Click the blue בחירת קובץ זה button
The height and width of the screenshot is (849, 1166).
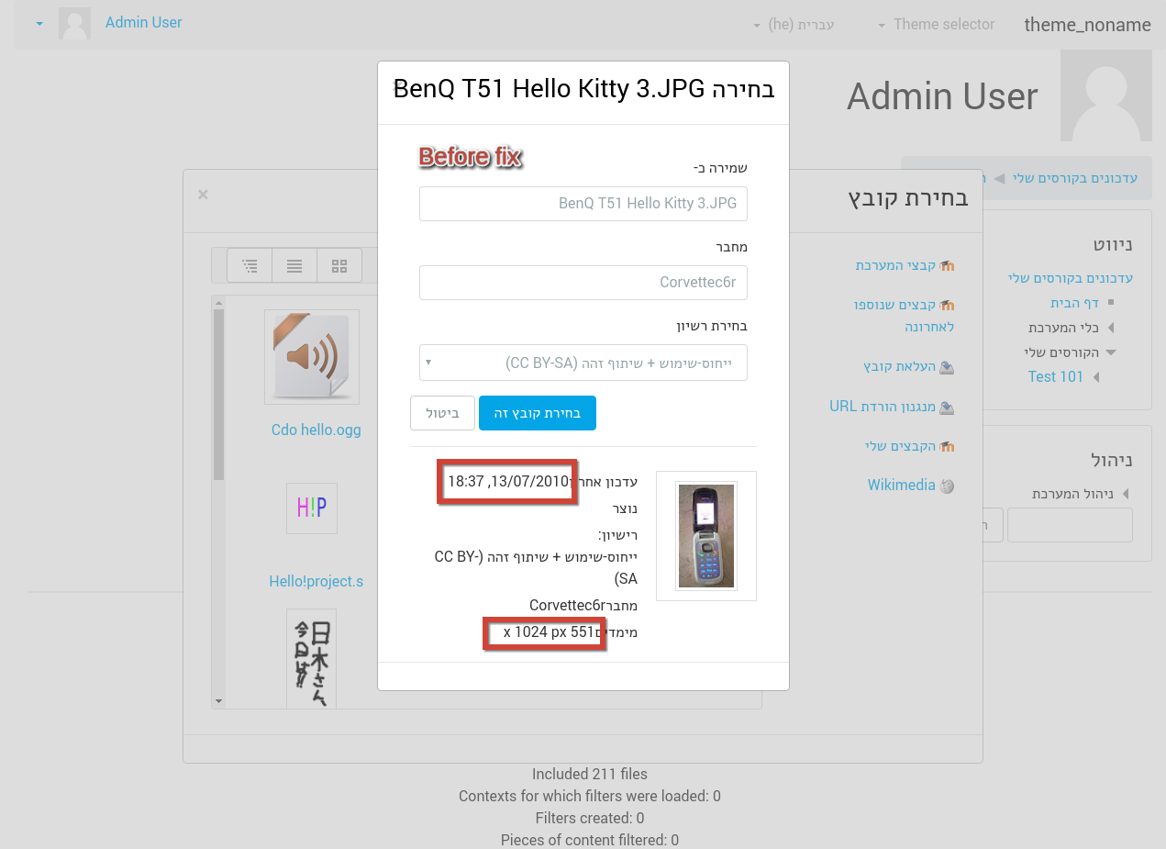(538, 413)
